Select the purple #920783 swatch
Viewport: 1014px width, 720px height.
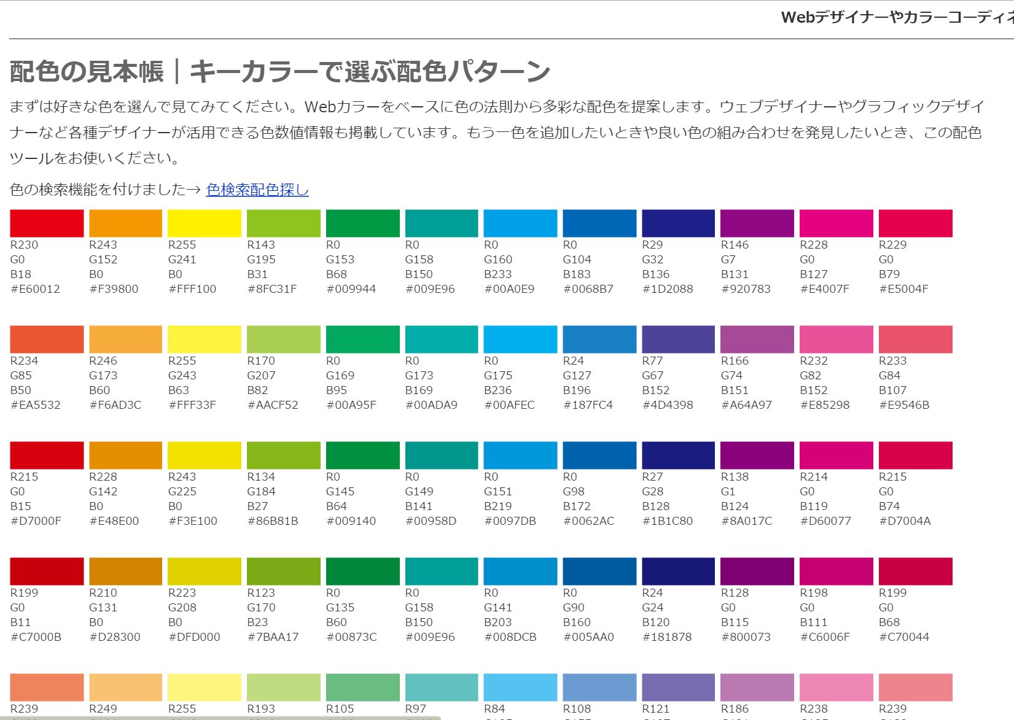click(x=757, y=223)
